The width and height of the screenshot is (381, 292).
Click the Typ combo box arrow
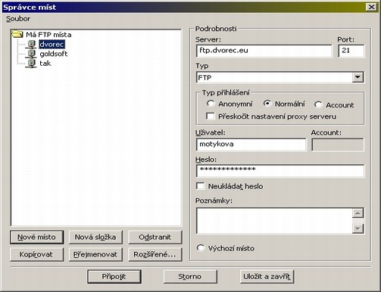point(358,77)
